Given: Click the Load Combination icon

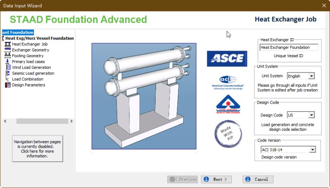Looking at the screenshot, I should click(7, 79).
